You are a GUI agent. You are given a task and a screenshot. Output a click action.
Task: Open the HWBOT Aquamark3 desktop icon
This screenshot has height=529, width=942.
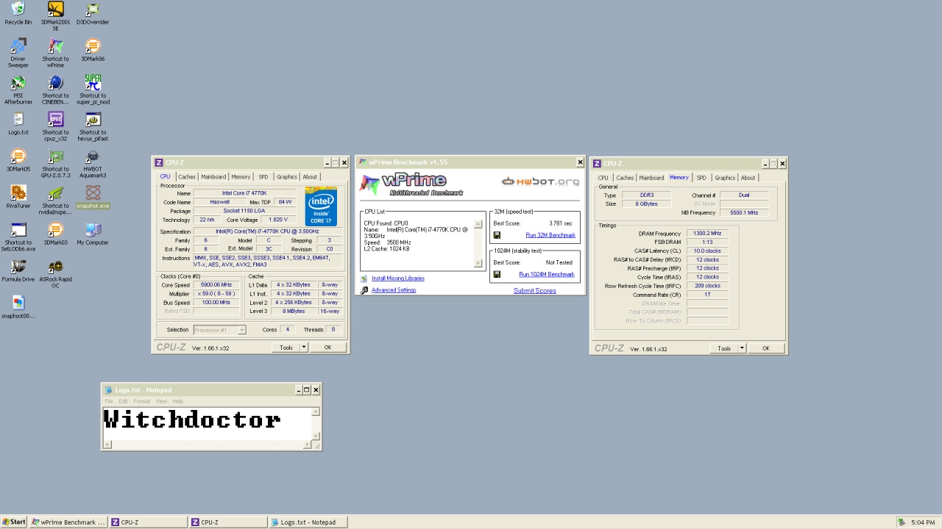93,157
